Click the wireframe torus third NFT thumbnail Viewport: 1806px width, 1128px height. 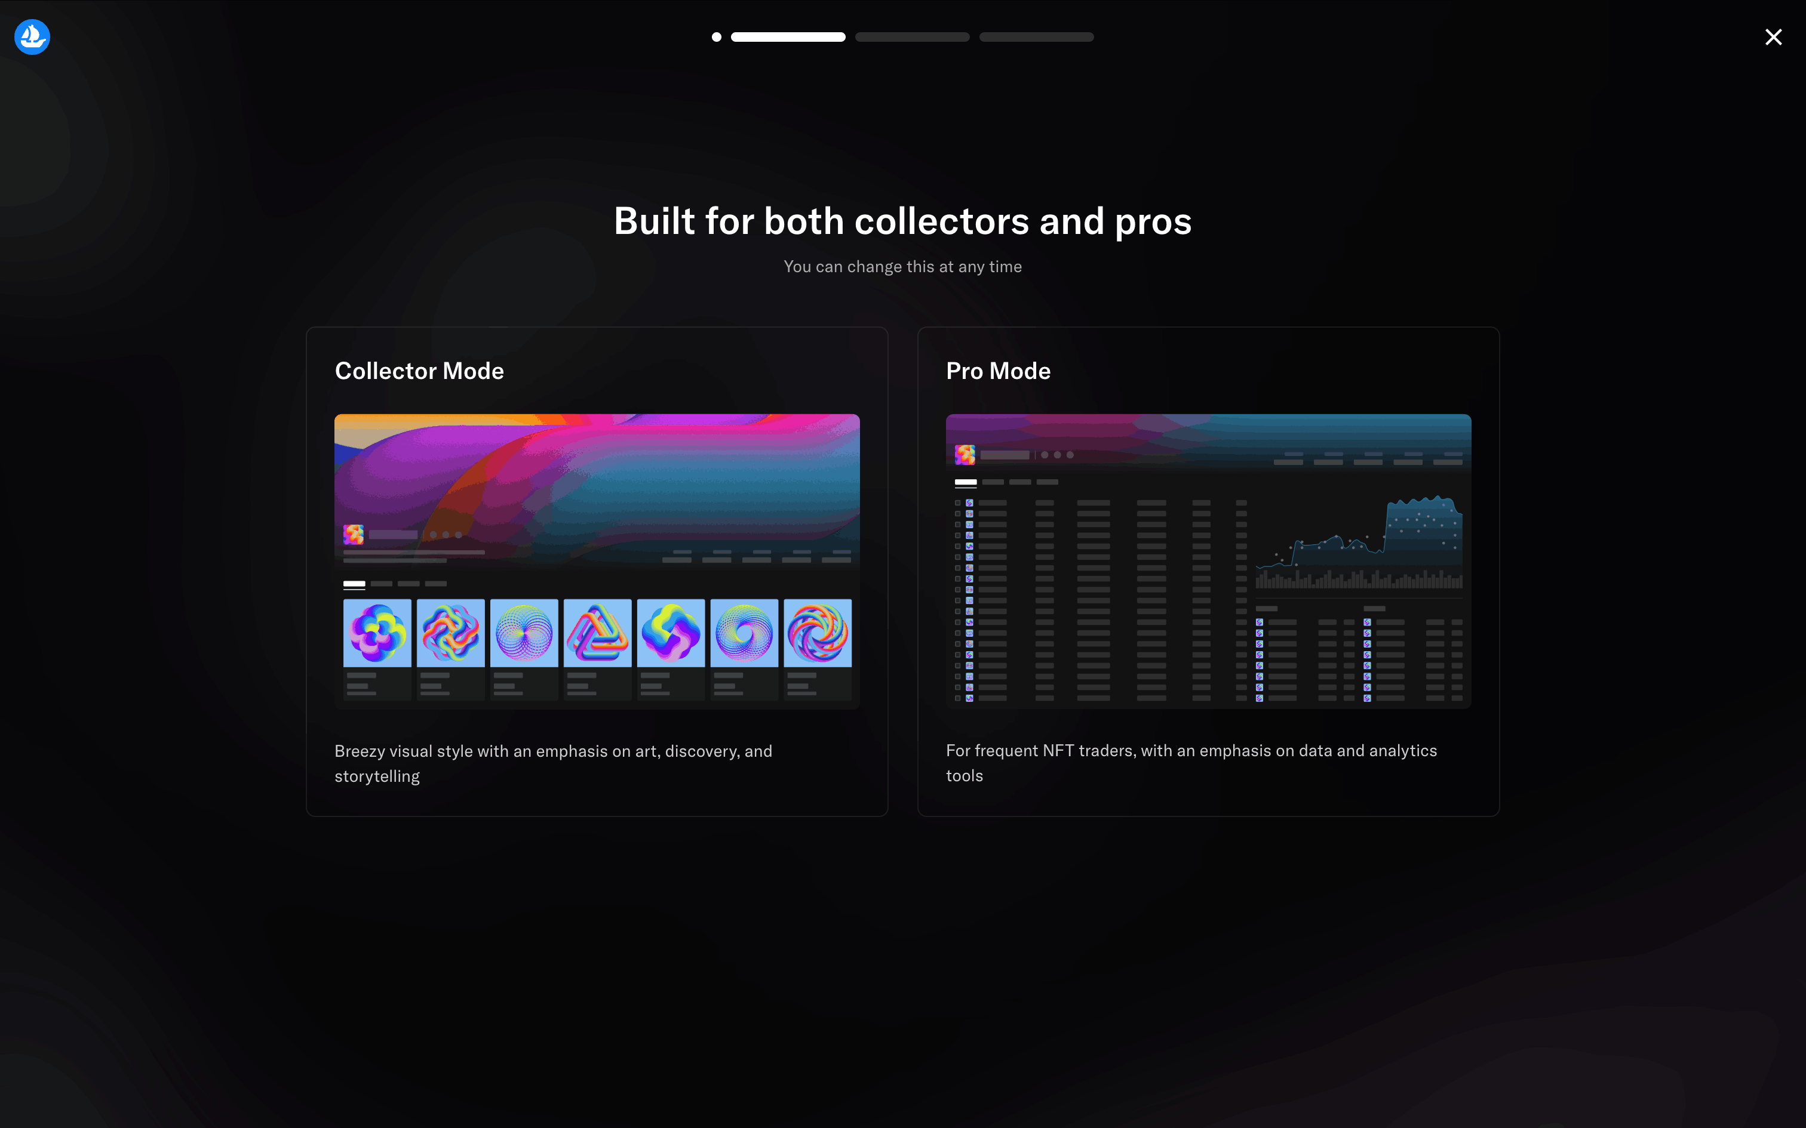tap(524, 633)
